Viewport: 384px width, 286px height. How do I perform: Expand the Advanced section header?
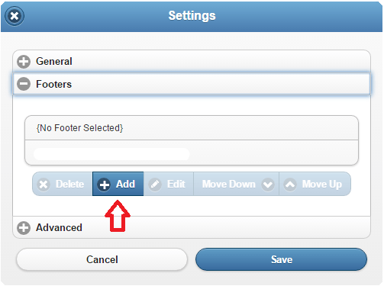click(192, 227)
